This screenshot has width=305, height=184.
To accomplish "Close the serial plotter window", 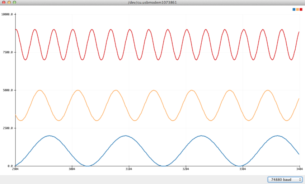I will coord(4,3).
